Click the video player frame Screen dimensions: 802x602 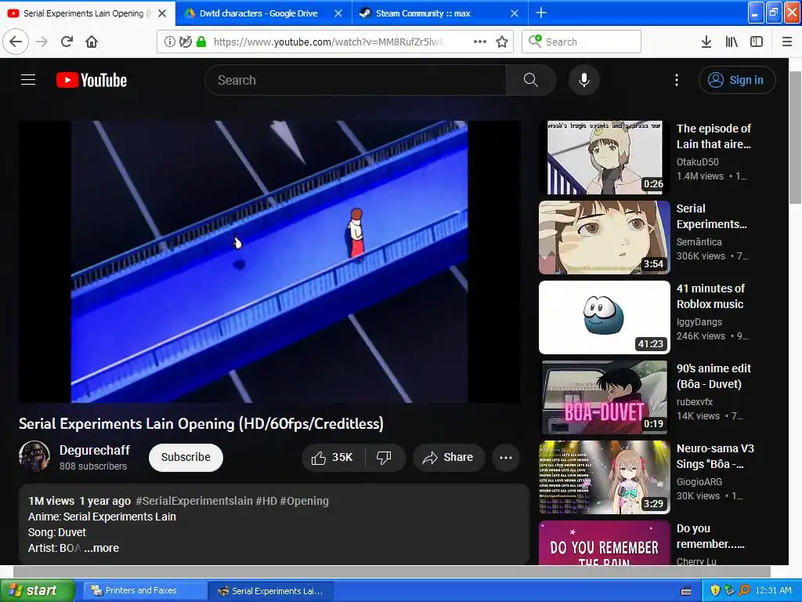269,262
